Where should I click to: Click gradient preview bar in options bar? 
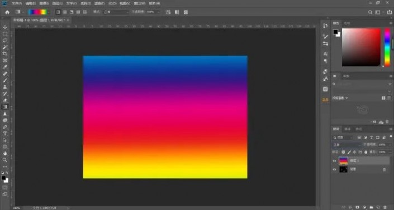37,12
